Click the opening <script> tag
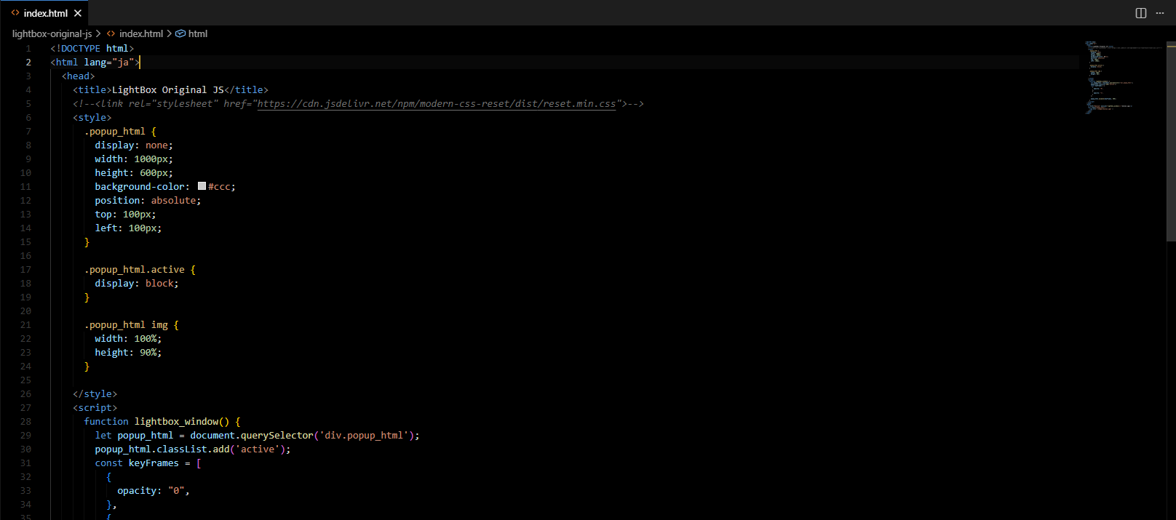 click(95, 408)
